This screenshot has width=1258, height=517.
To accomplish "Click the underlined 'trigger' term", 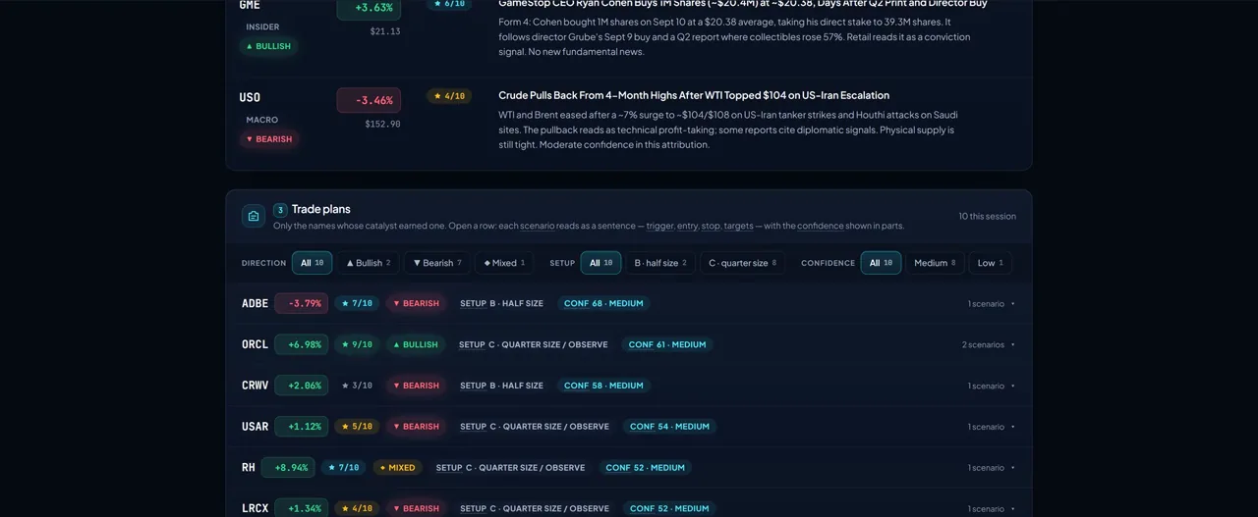I will click(x=659, y=226).
